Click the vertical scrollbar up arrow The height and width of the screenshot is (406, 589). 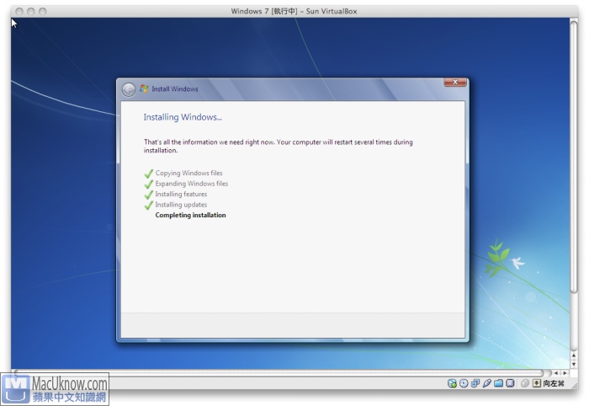[574, 355]
